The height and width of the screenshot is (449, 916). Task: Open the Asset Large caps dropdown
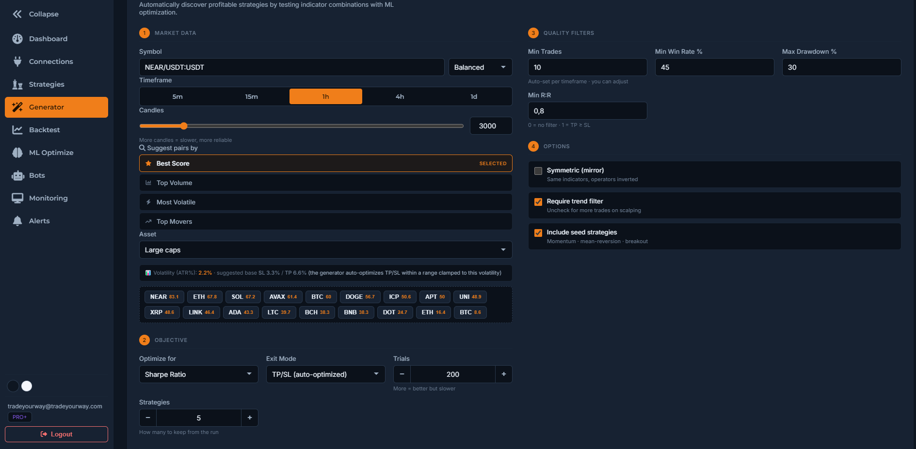pos(325,250)
